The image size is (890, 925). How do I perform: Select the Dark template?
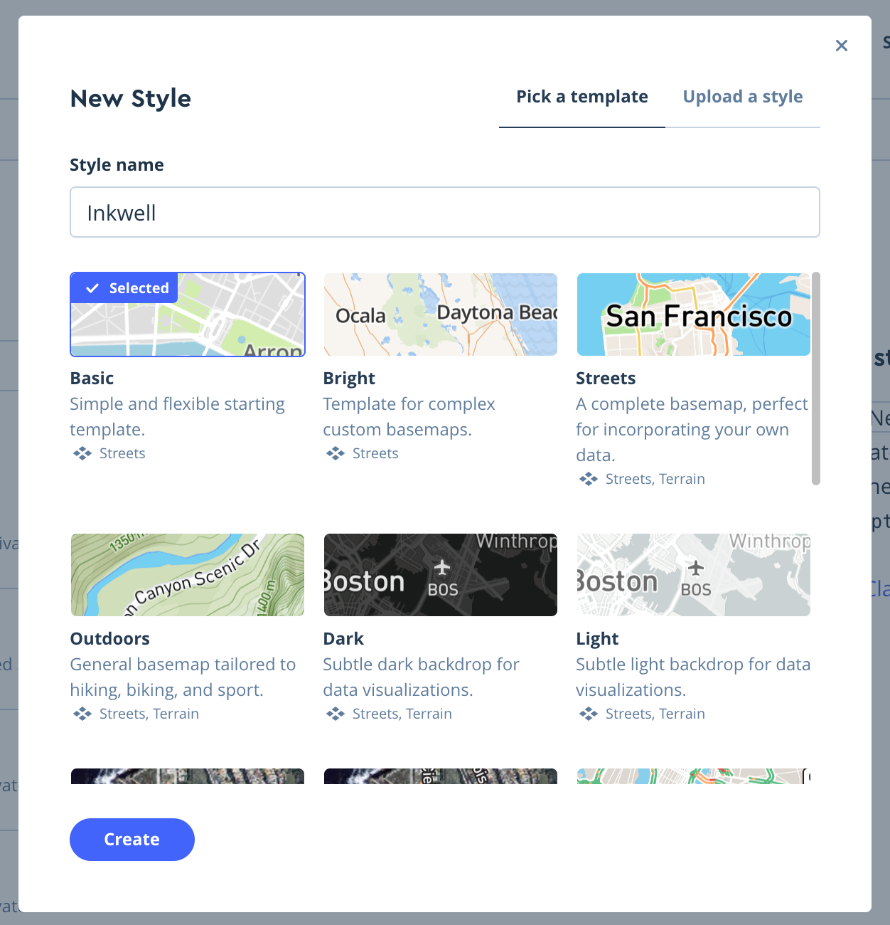440,575
